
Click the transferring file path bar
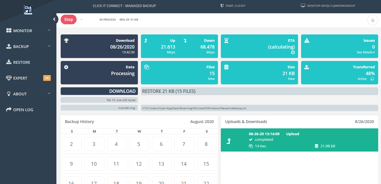click(x=259, y=108)
